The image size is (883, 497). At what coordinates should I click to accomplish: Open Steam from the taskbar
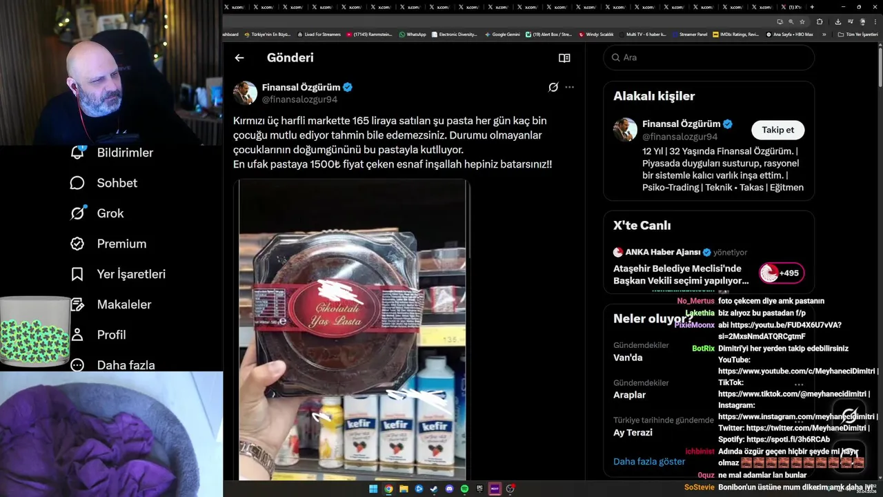(x=434, y=489)
